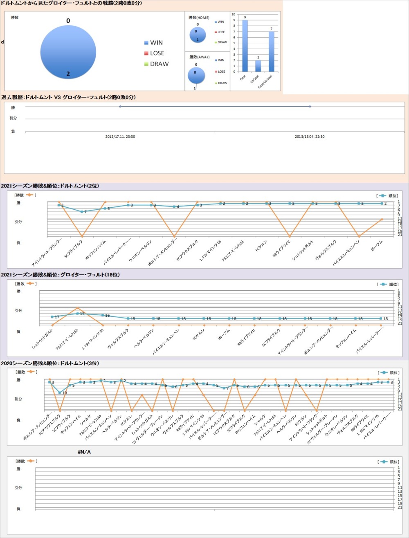Click the Goal/UnGoal bar labeled 7
Viewport: 409px width, 538px height.
click(x=271, y=51)
